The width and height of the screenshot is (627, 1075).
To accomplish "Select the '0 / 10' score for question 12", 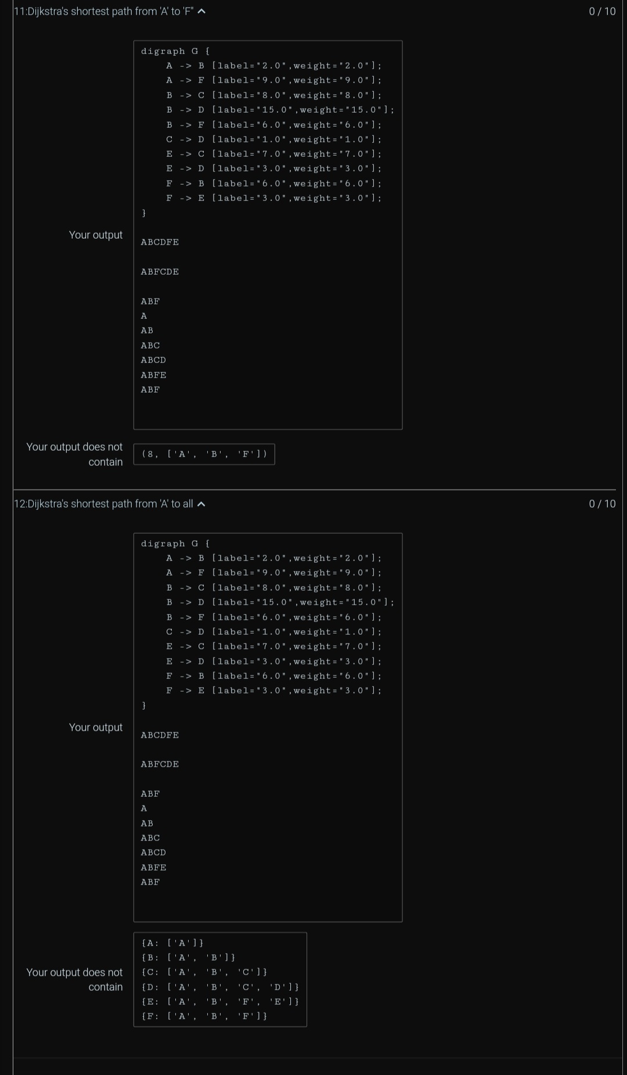I will 602,504.
